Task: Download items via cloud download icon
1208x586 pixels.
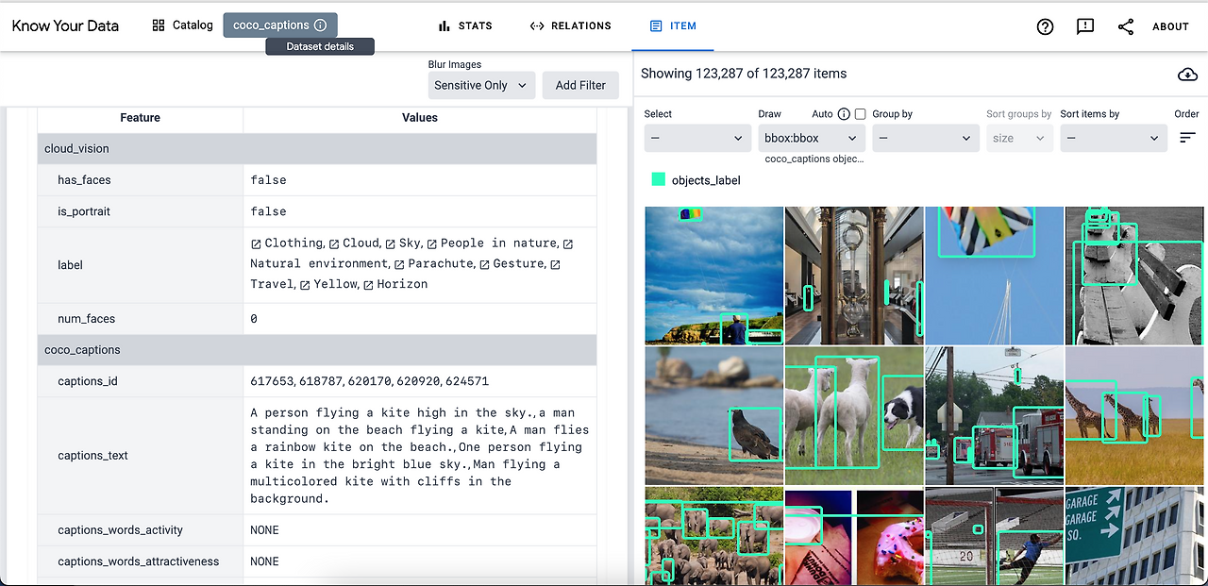Action: pos(1187,74)
